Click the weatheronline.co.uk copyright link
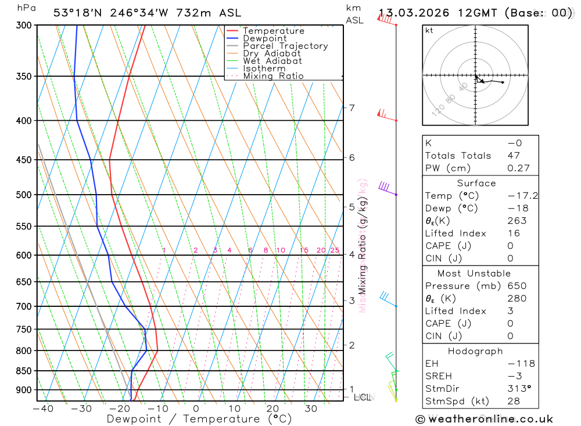 [x=485, y=419]
